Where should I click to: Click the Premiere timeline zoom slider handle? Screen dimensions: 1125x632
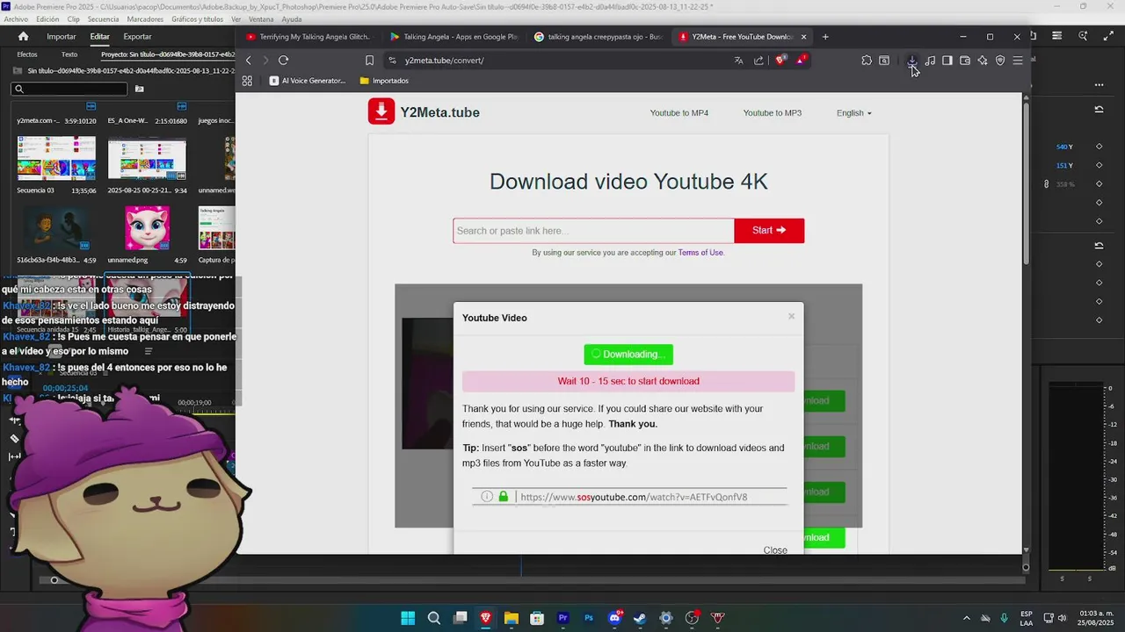tap(54, 580)
